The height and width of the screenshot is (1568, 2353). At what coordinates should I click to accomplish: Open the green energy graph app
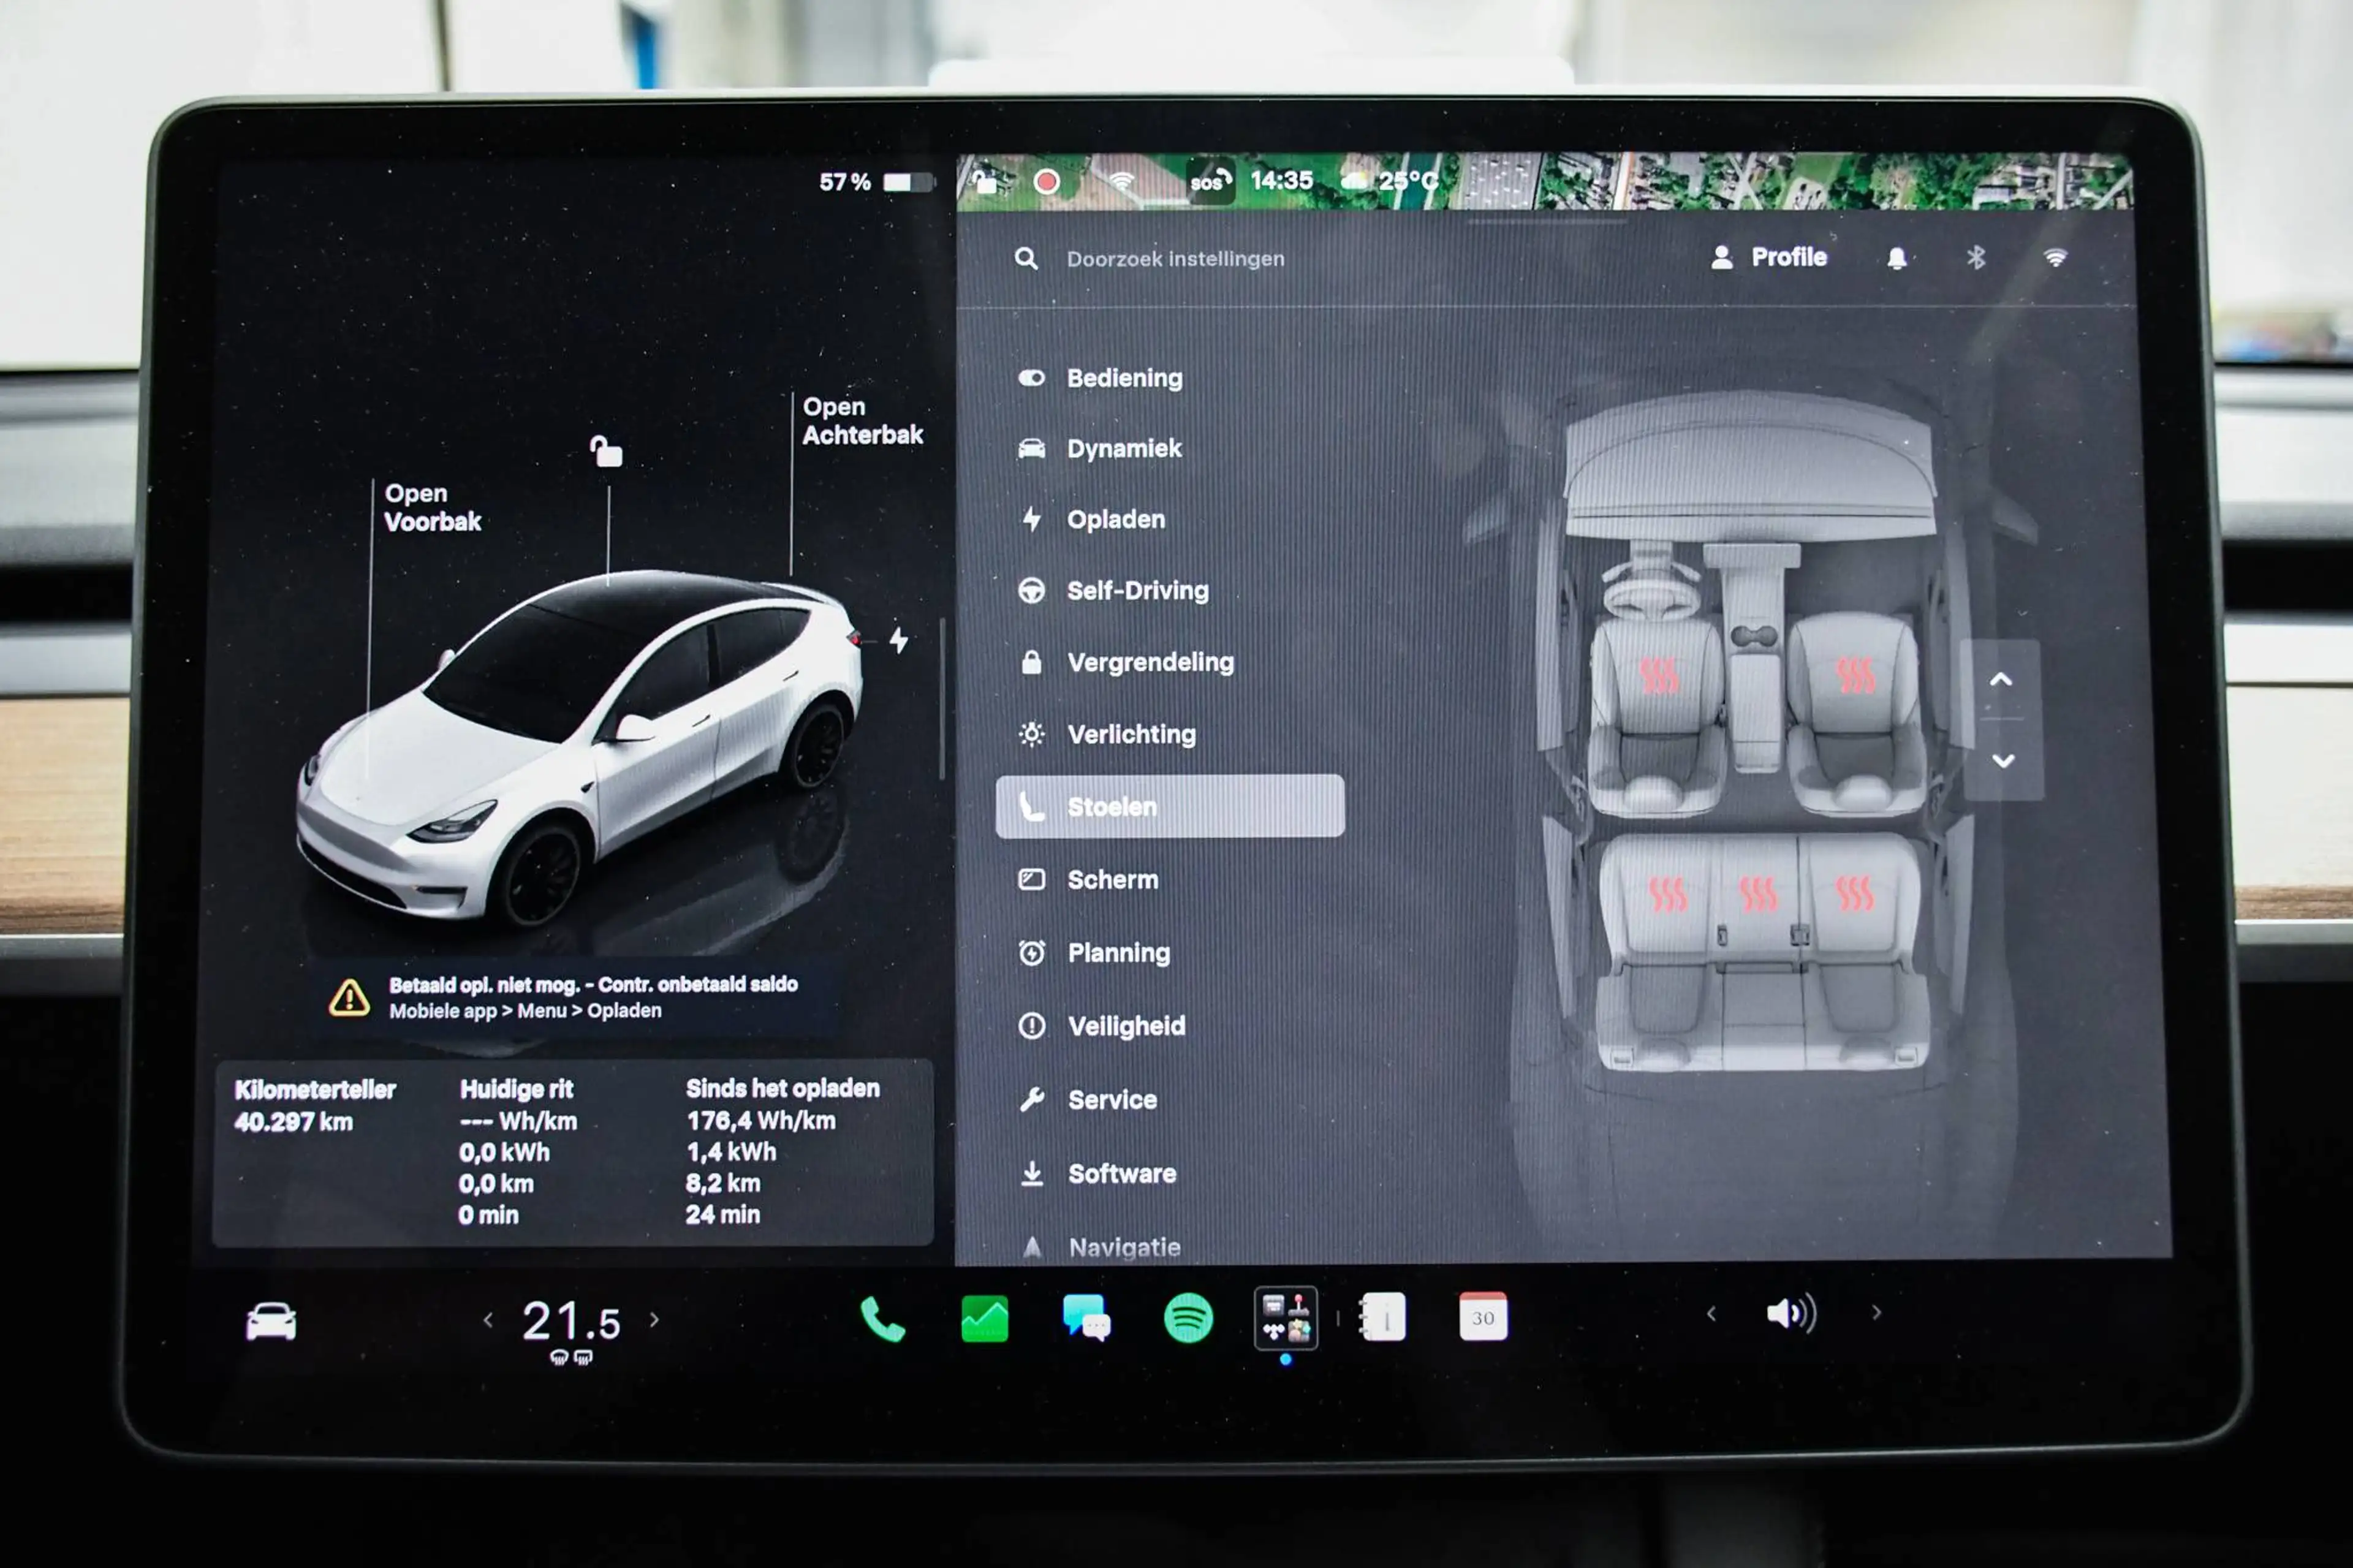point(984,1318)
